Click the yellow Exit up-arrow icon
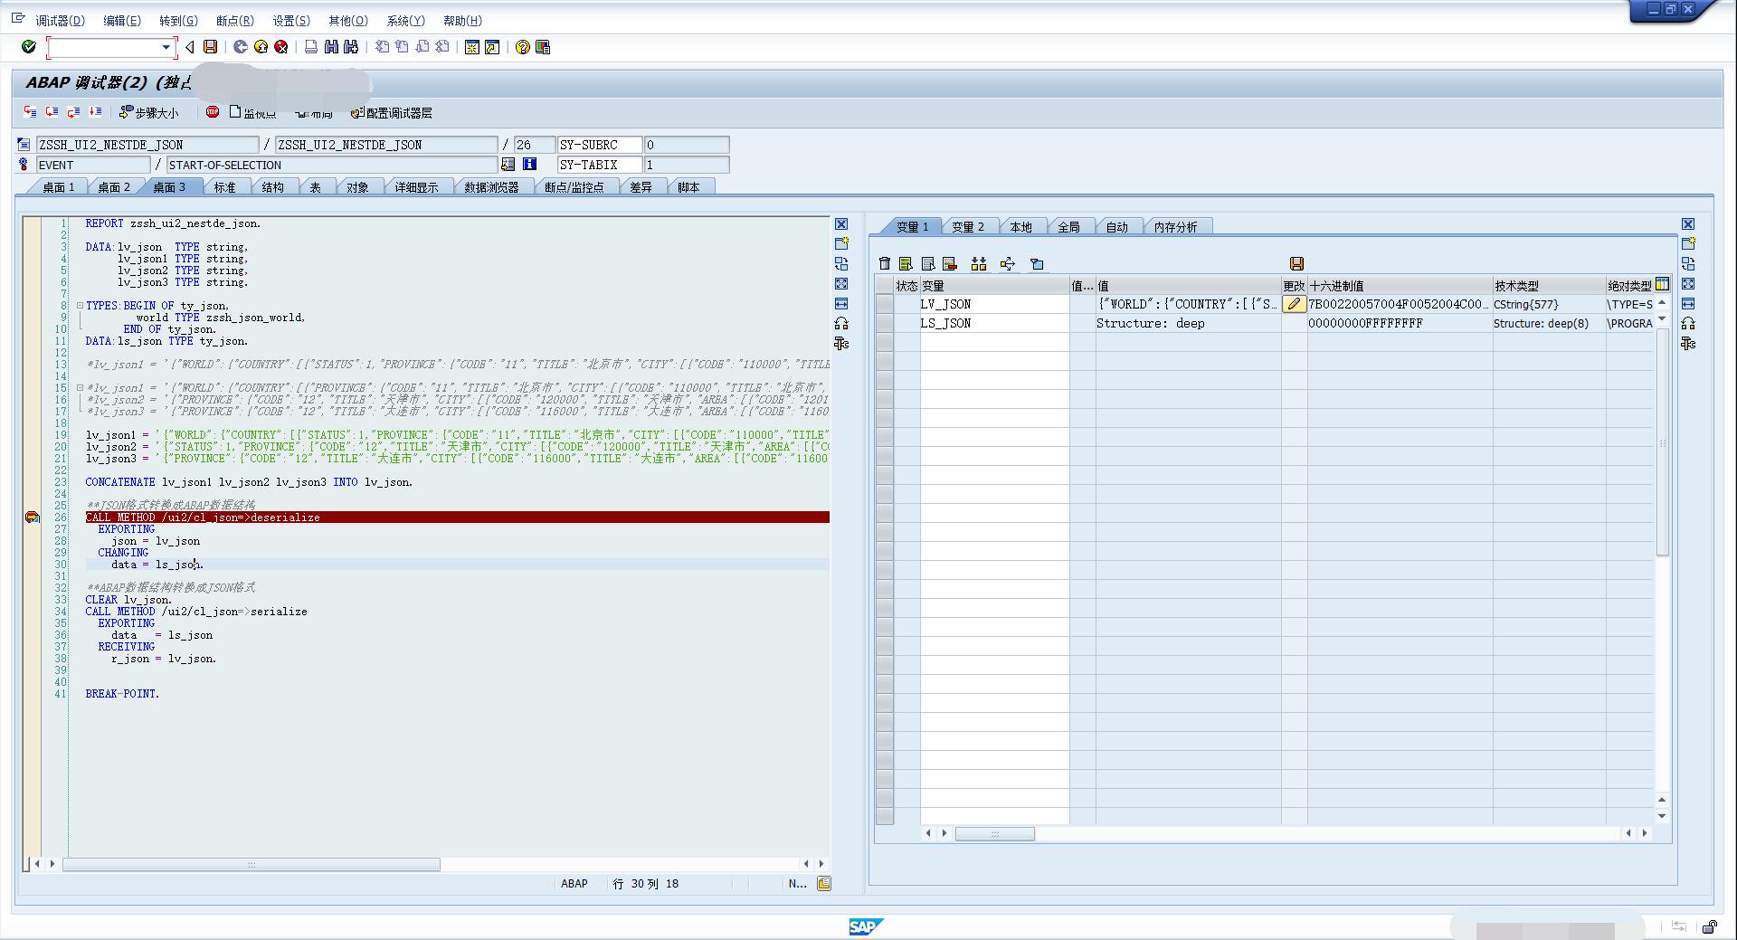The width and height of the screenshot is (1737, 940). pyautogui.click(x=261, y=47)
